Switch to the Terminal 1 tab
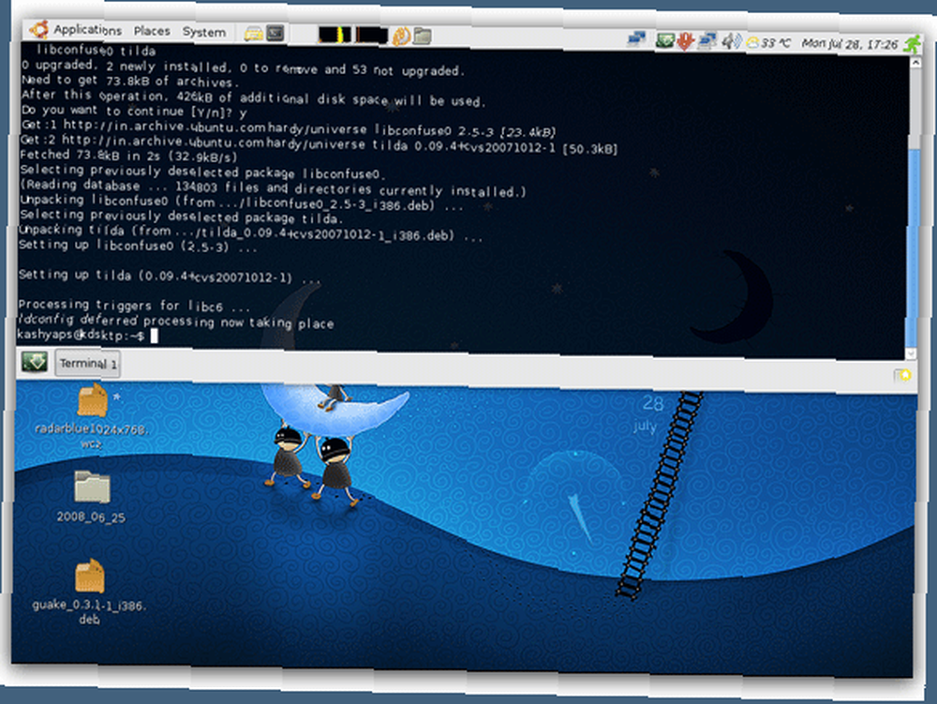 [88, 364]
